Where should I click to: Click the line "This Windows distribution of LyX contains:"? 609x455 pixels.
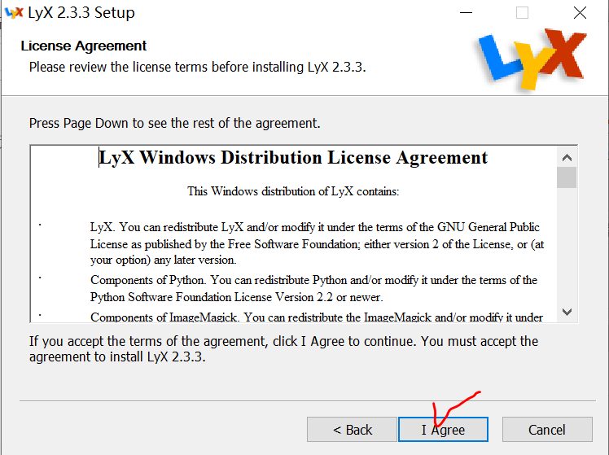(x=293, y=191)
